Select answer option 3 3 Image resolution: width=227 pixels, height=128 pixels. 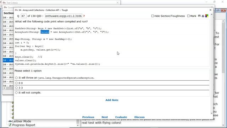point(16,88)
